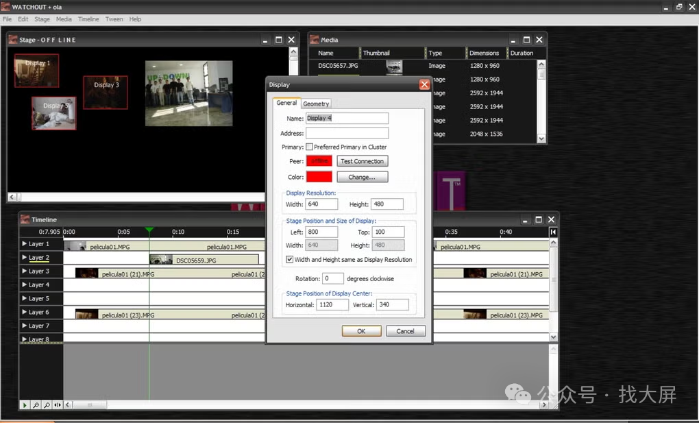Select the Display 3 rectangle on Stage
Image resolution: width=699 pixels, height=423 pixels.
pyautogui.click(x=106, y=93)
